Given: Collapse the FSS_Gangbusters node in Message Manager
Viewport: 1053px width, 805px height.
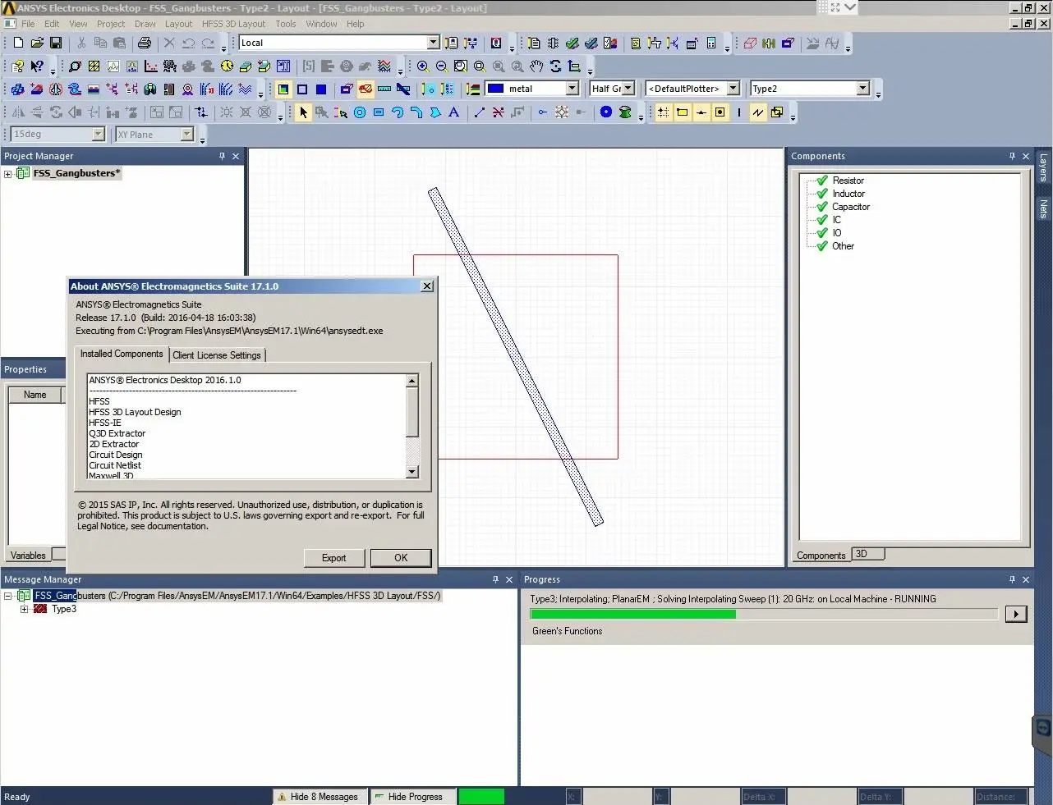Looking at the screenshot, I should point(8,596).
